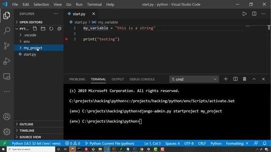Click the Windows taskbar search box

click(x=31, y=149)
